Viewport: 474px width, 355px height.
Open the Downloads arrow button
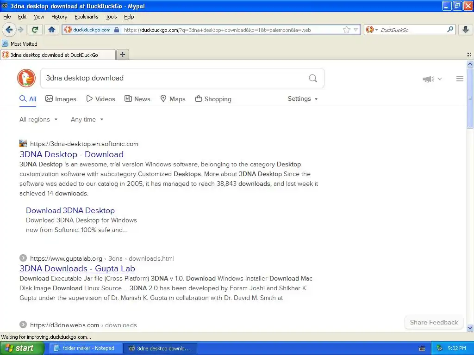point(466,30)
